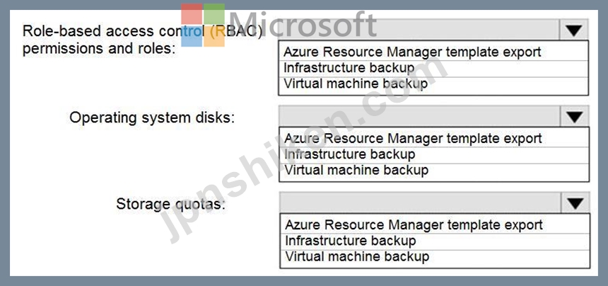Pick Virtual machine backup under RBAC permissions
Image resolution: width=608 pixels, height=286 pixels.
(433, 85)
